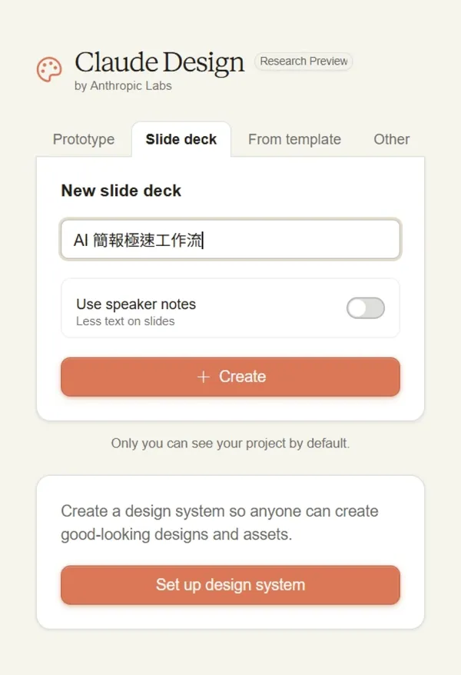The image size is (461, 675).
Task: Click the Create button
Action: coord(230,377)
